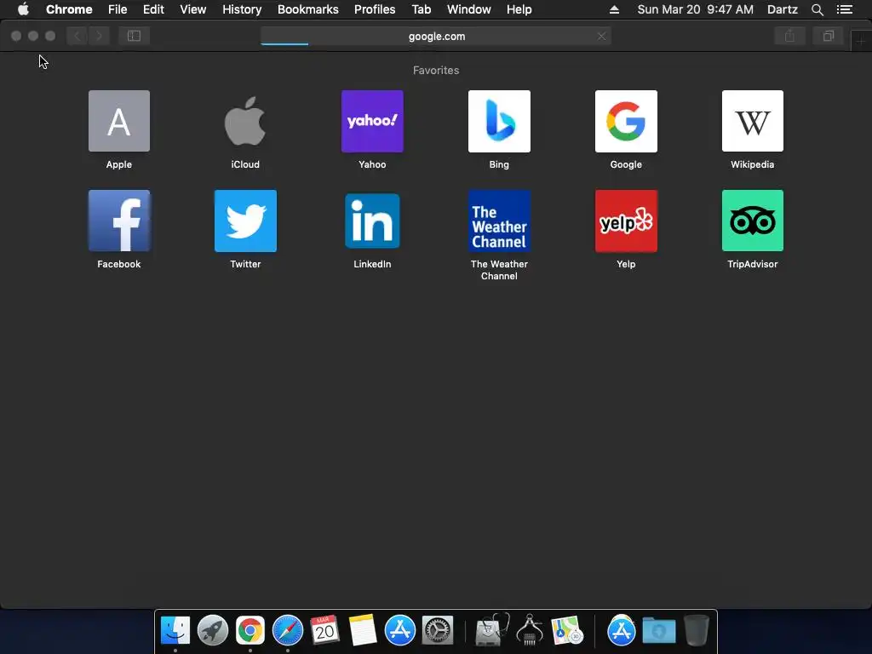Open the Yahoo favorite tile

click(x=372, y=121)
